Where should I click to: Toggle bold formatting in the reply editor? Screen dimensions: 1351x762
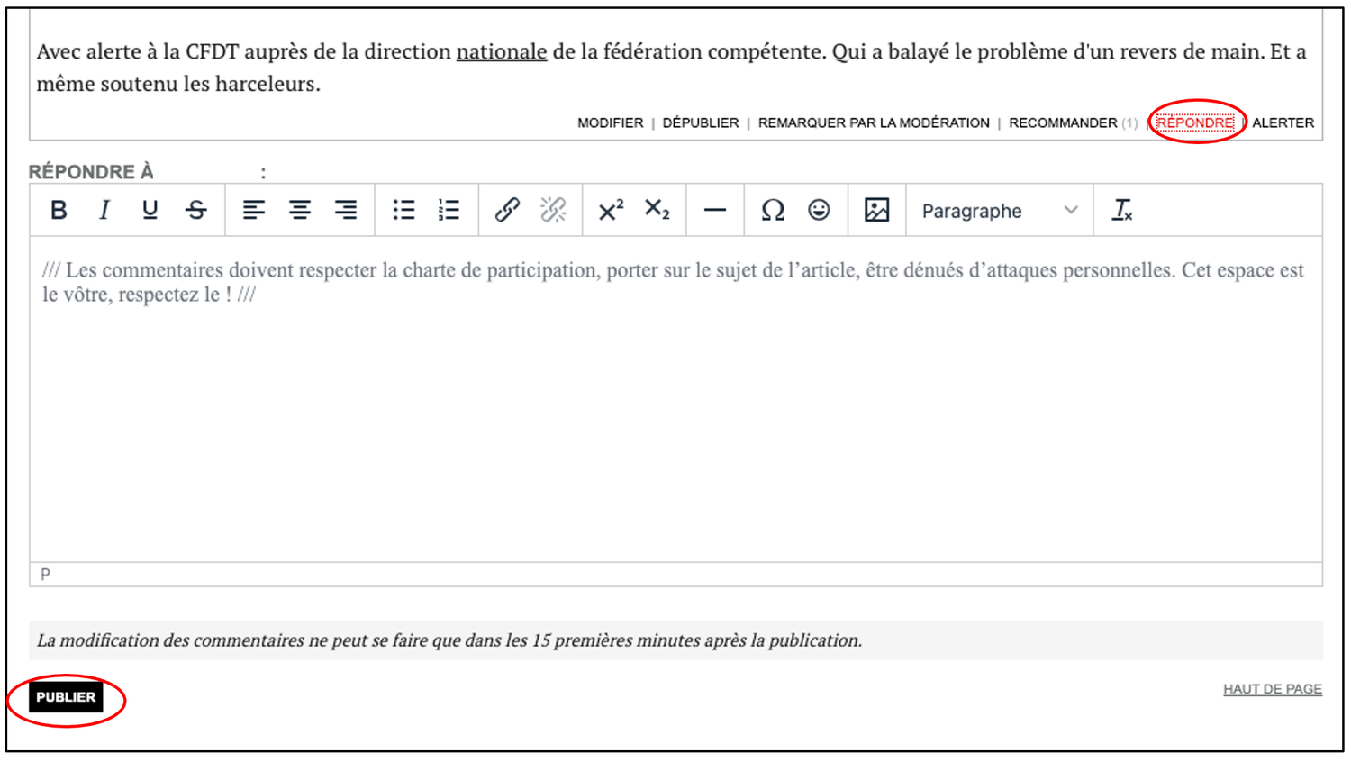[x=59, y=211]
